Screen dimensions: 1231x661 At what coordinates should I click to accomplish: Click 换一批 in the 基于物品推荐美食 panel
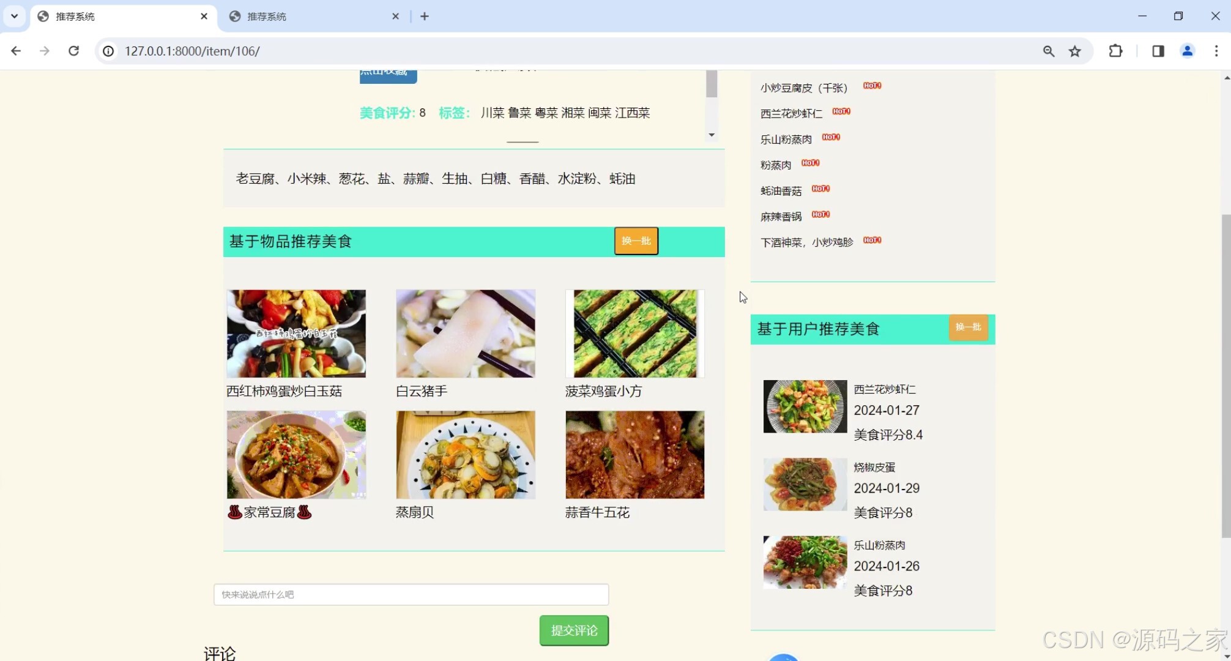[636, 241]
